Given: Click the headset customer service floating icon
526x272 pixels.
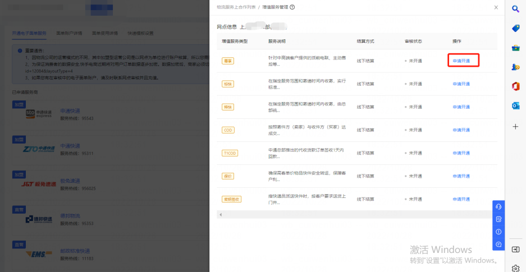Looking at the screenshot, I should tap(498, 206).
